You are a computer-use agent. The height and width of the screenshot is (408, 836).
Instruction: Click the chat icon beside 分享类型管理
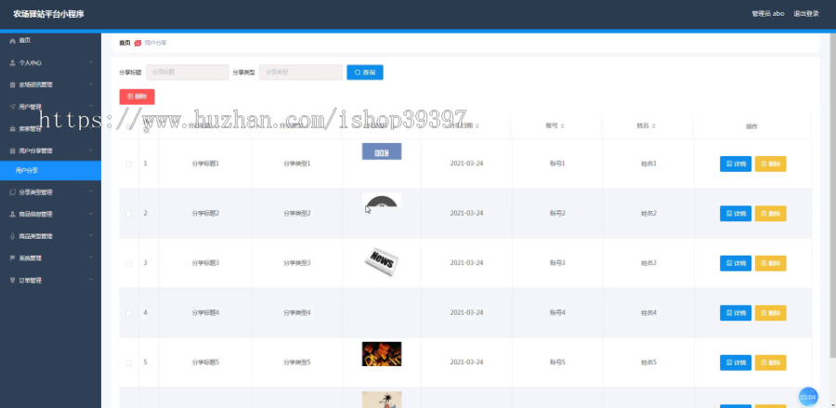12,192
